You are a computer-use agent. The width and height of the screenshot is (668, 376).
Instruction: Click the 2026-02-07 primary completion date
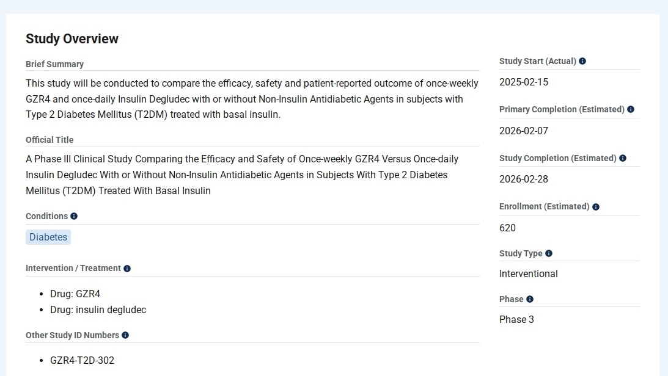pyautogui.click(x=524, y=131)
